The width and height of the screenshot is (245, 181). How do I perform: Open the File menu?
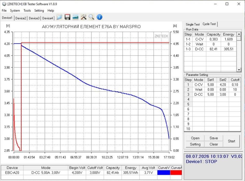click(x=4, y=10)
